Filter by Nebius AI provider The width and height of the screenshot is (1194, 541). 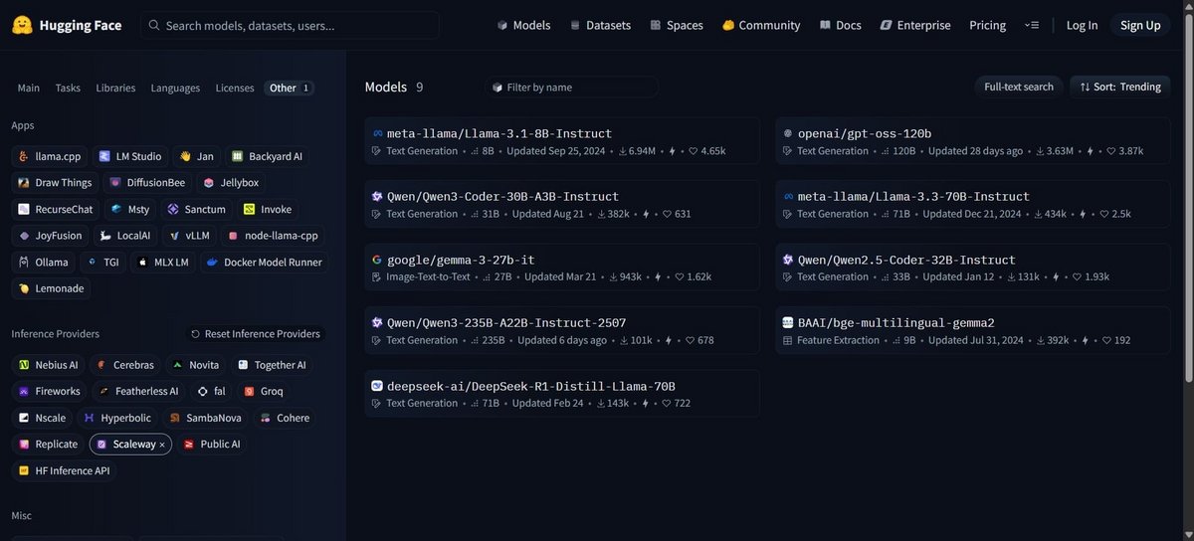pos(49,365)
